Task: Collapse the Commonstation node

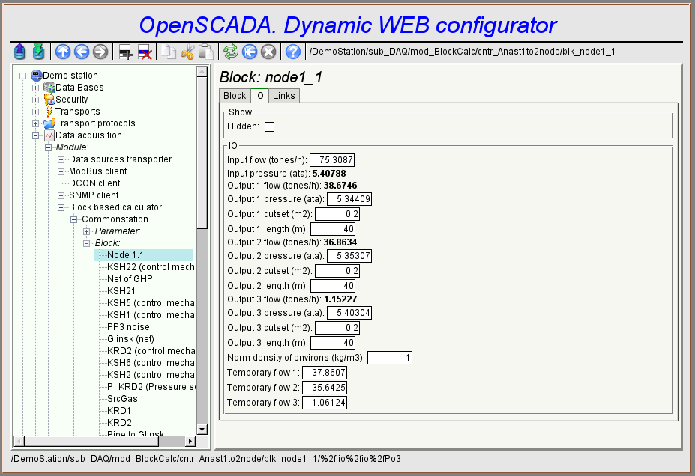Action: [74, 219]
